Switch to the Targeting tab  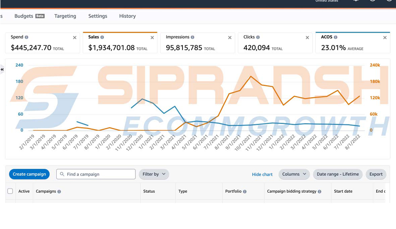pyautogui.click(x=65, y=16)
